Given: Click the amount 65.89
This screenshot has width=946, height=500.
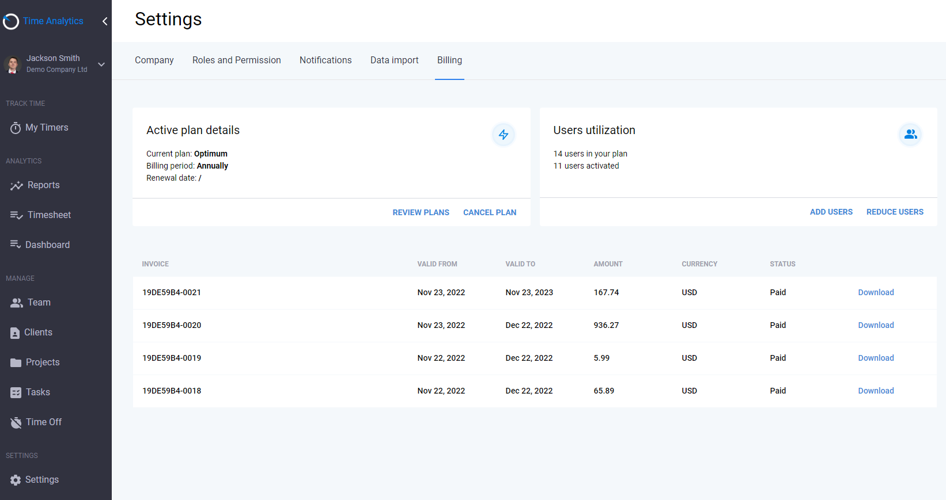Looking at the screenshot, I should tap(604, 391).
